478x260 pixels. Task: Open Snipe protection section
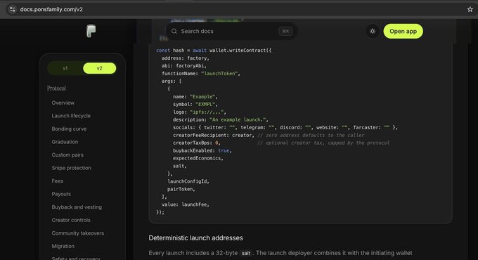click(71, 168)
